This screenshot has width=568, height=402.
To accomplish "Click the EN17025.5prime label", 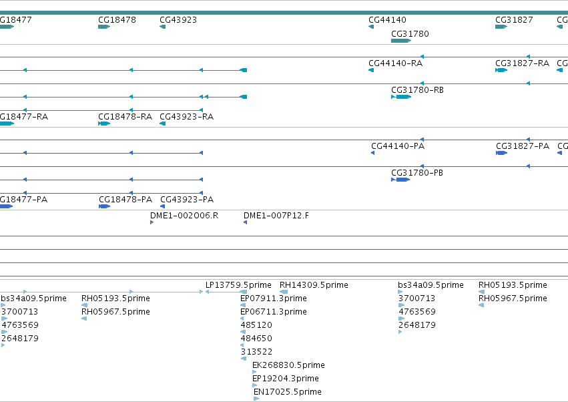I will (x=288, y=392).
